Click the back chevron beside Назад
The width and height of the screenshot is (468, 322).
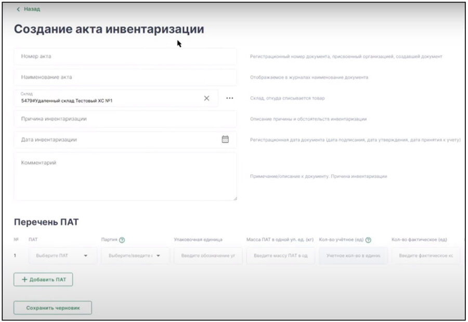(19, 9)
